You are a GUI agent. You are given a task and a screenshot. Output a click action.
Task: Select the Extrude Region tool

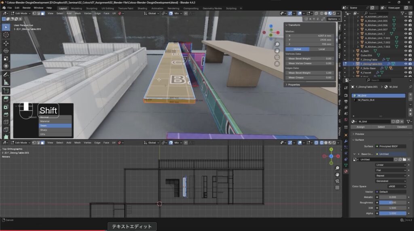6,99
